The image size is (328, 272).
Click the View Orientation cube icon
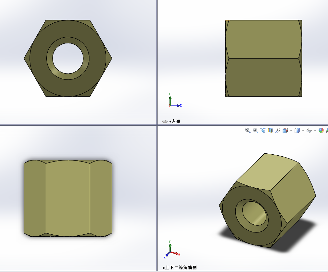285,131
